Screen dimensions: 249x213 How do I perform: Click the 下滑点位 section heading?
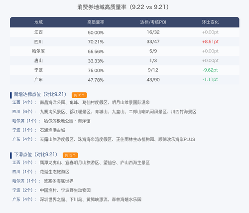click(x=35, y=155)
